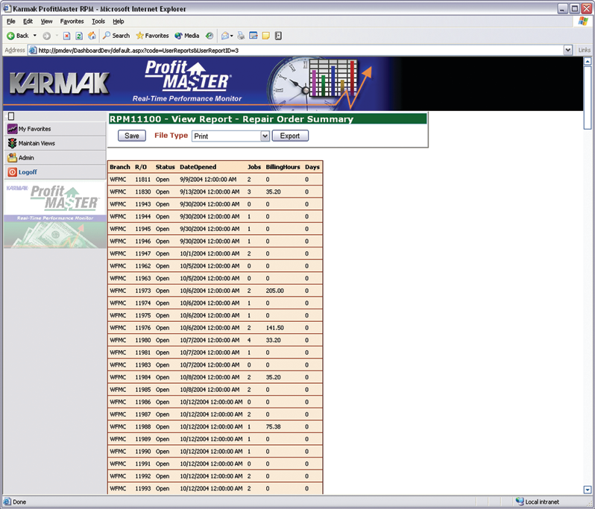The image size is (595, 509).
Task: Expand the address bar dropdown arrow
Action: pos(567,50)
